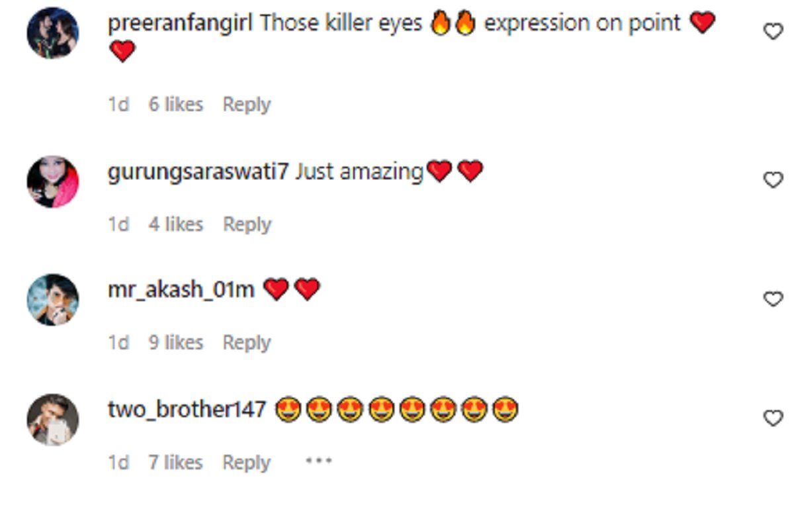Go to mr_akash_01m username link
Image resolution: width=794 pixels, height=505 pixels.
coord(181,290)
